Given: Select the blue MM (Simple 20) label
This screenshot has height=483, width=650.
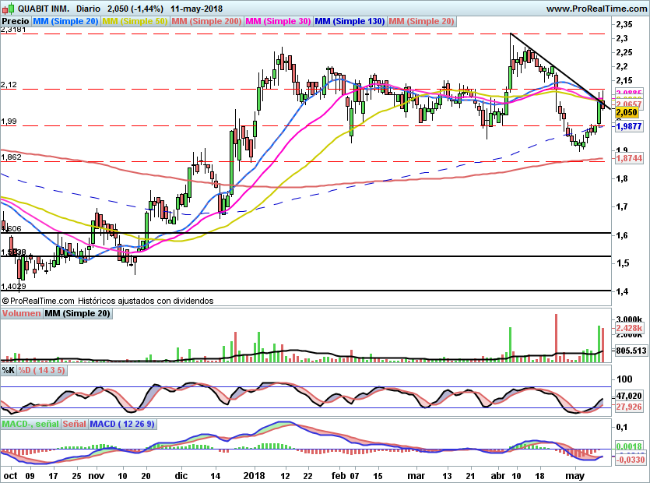Looking at the screenshot, I should click(x=65, y=21).
